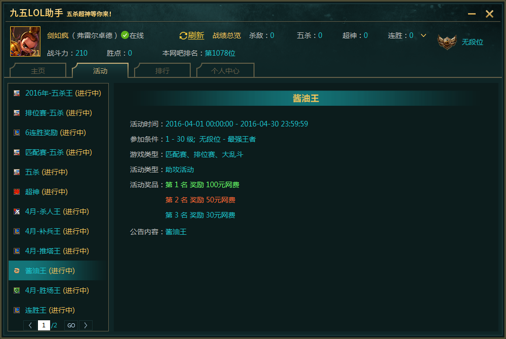506x339 pixels.
Task: Click the refresh arrows icon beside 刷新
Action: (x=183, y=36)
